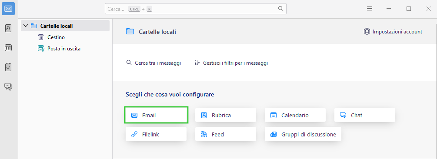Open the Address Book sidebar icon
The image size is (437, 159).
8,28
